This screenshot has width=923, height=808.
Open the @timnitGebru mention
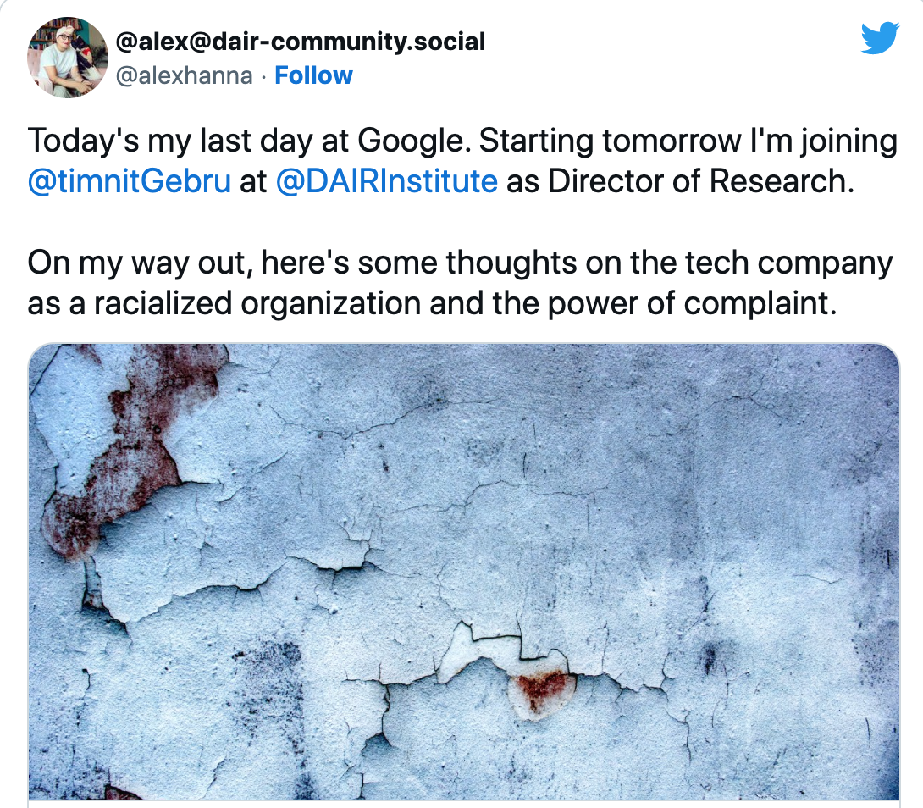(x=129, y=181)
